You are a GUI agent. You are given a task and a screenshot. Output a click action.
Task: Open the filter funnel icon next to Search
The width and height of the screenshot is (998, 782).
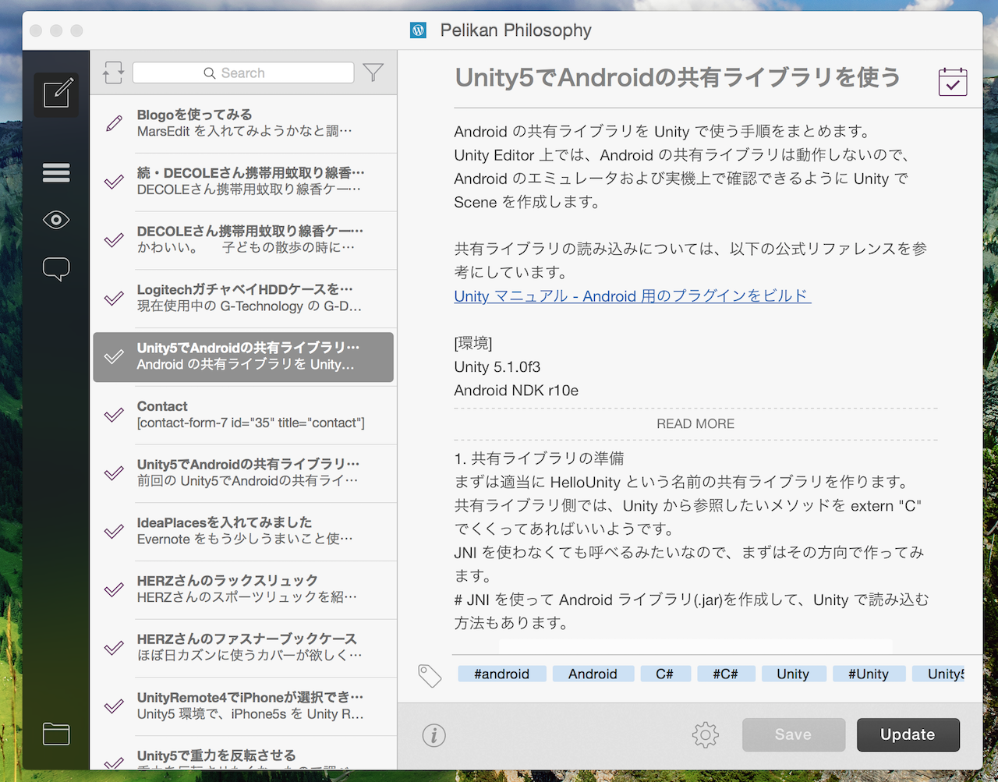pos(373,73)
